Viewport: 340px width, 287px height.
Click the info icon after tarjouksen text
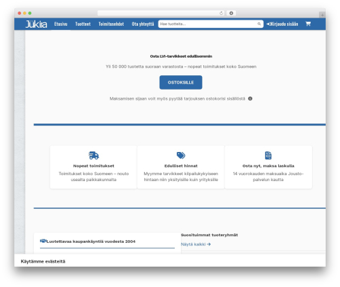(250, 98)
